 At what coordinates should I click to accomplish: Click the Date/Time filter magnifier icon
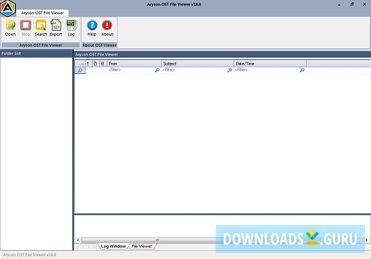(302, 70)
